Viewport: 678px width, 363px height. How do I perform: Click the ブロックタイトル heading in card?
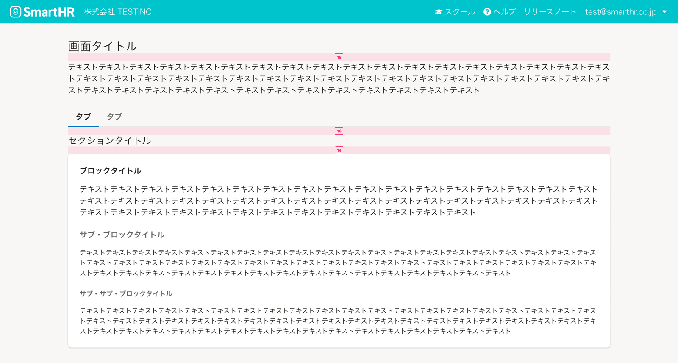click(111, 171)
